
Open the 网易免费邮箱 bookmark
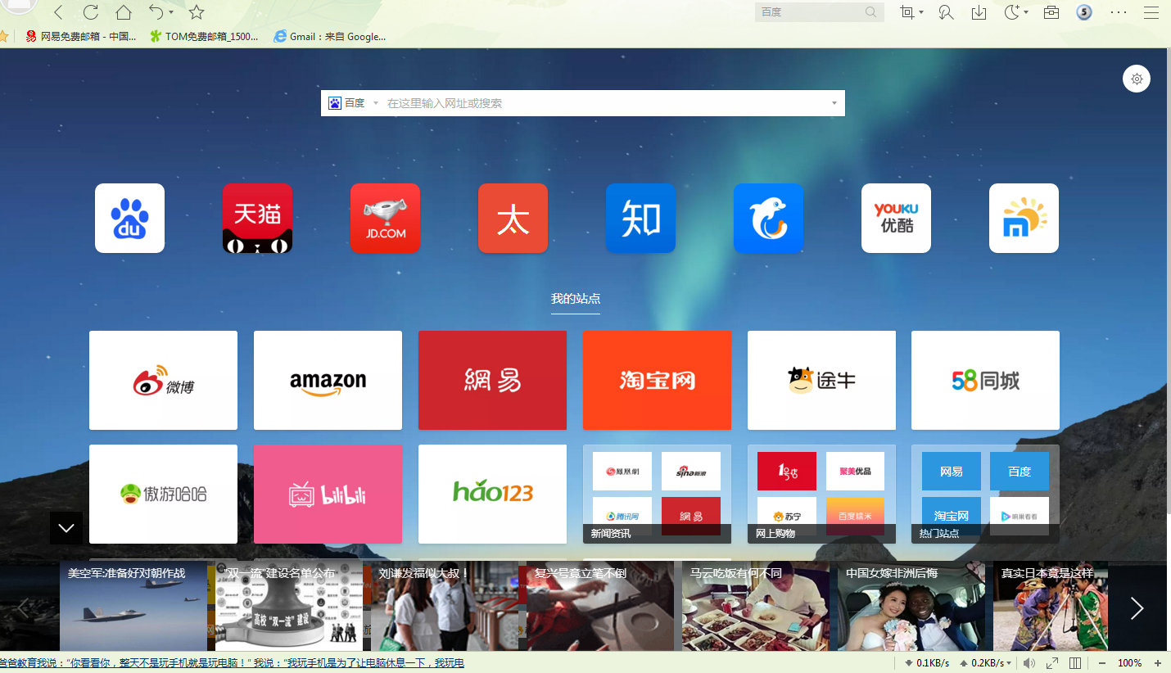tap(81, 37)
